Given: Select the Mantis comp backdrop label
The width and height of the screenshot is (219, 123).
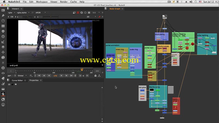Looking at the screenshot, I should click(154, 87).
